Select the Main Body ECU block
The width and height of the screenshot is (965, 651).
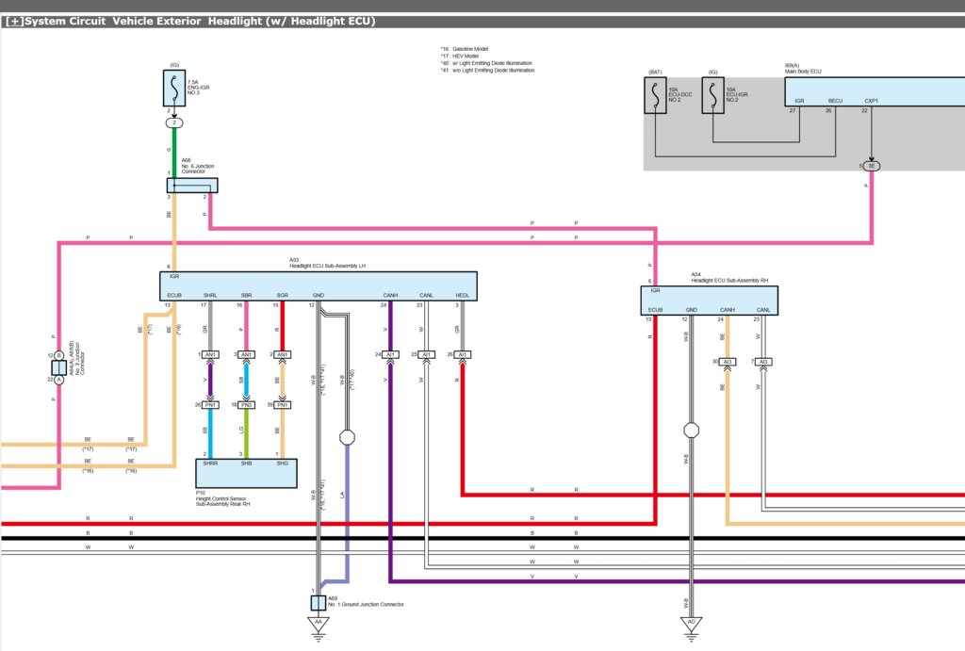[x=875, y=91]
